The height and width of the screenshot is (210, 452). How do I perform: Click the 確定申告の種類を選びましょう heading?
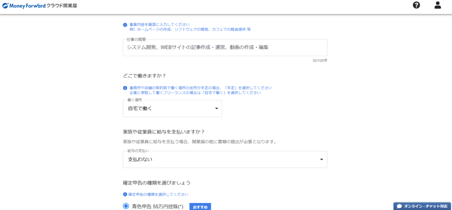tap(156, 182)
